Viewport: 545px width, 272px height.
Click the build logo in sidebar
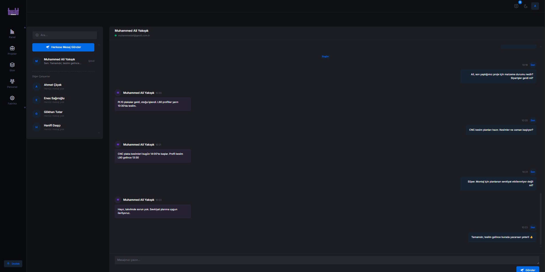click(13, 11)
